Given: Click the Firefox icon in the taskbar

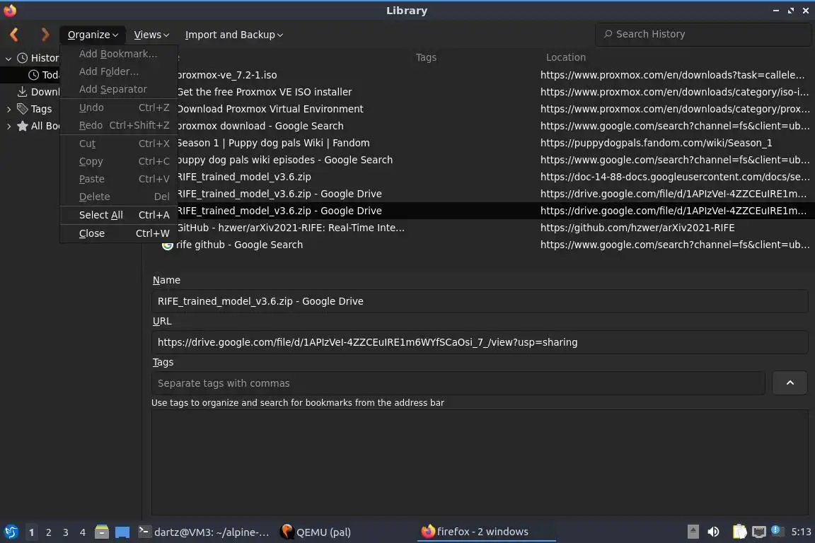Looking at the screenshot, I should coord(428,531).
